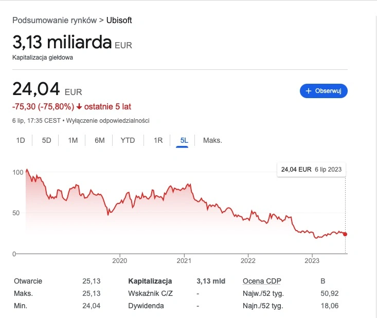Click the 2020 label on chart axis
This screenshot has height=318, width=377.
tap(119, 260)
